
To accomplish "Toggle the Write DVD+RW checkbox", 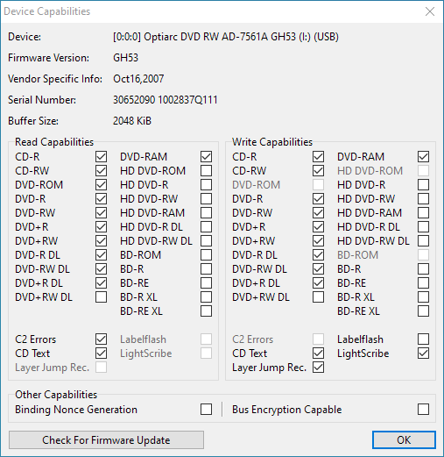I will (318, 241).
